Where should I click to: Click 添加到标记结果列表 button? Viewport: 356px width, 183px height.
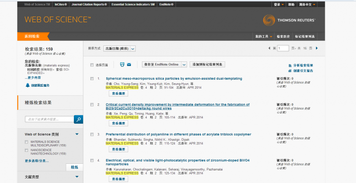tap(207, 65)
